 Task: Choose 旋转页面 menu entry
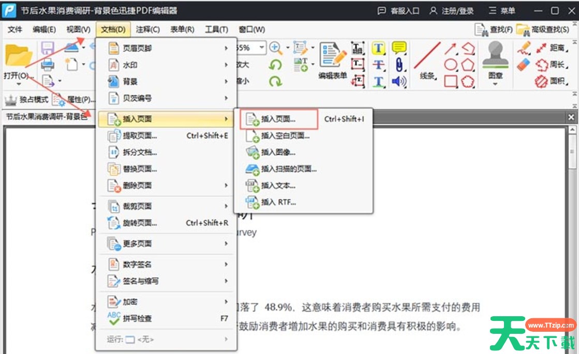(x=166, y=223)
